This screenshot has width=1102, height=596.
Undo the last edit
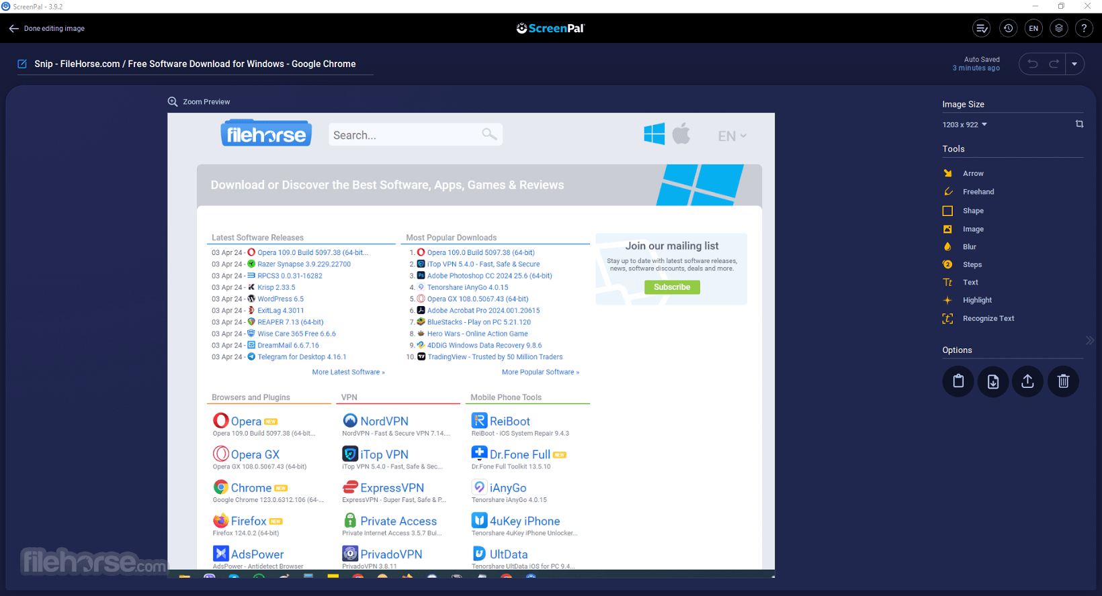[x=1033, y=64]
